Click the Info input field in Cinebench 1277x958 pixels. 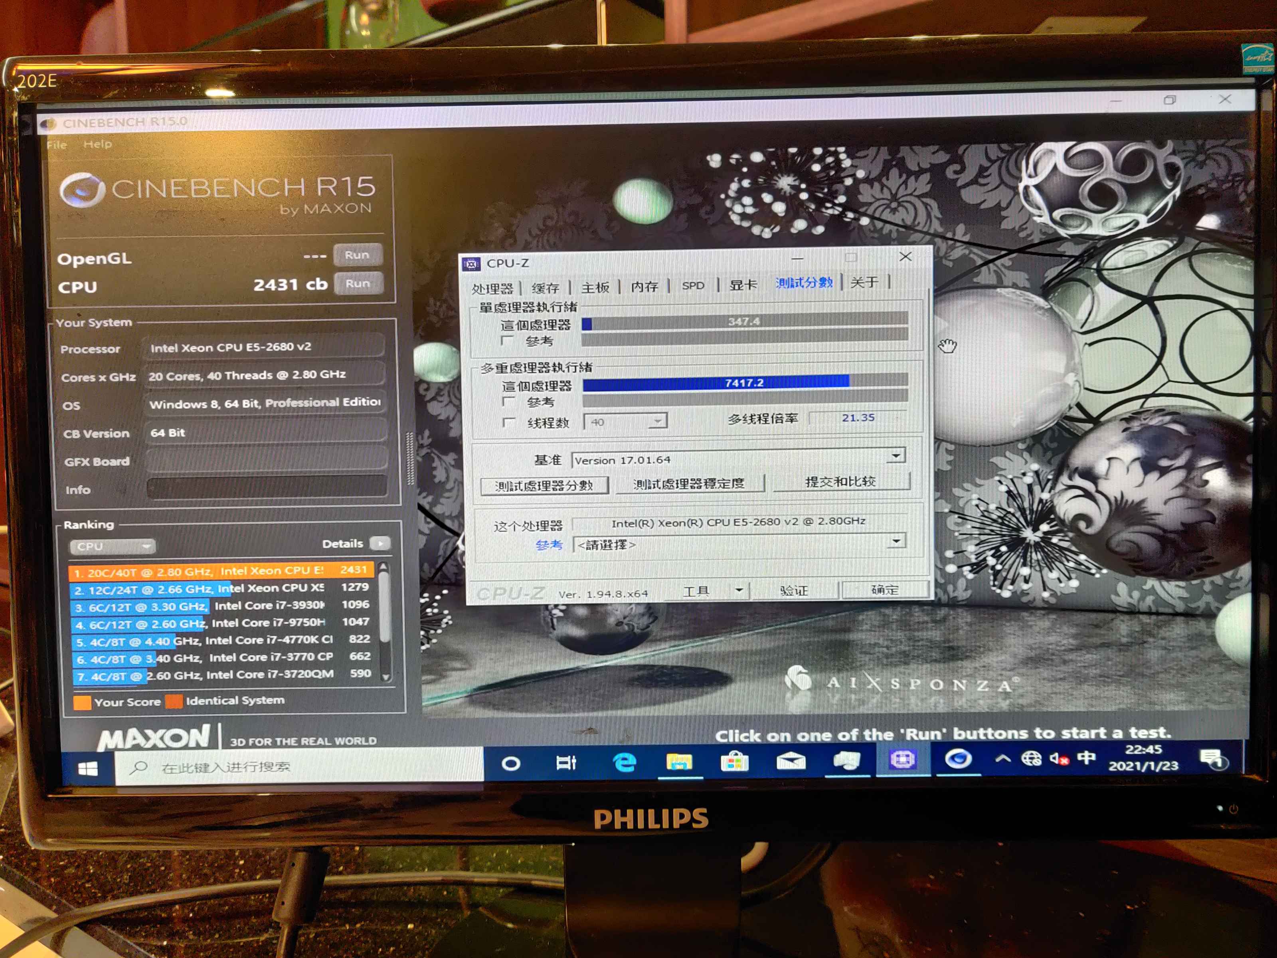pyautogui.click(x=267, y=487)
